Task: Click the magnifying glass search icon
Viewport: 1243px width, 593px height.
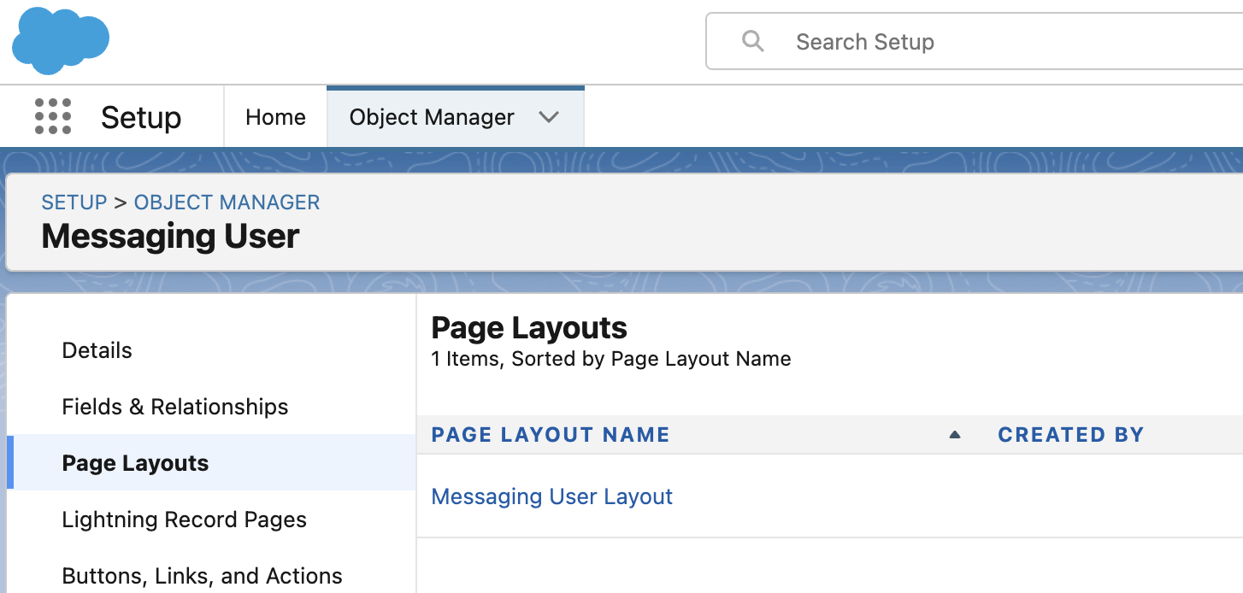Action: pos(753,41)
